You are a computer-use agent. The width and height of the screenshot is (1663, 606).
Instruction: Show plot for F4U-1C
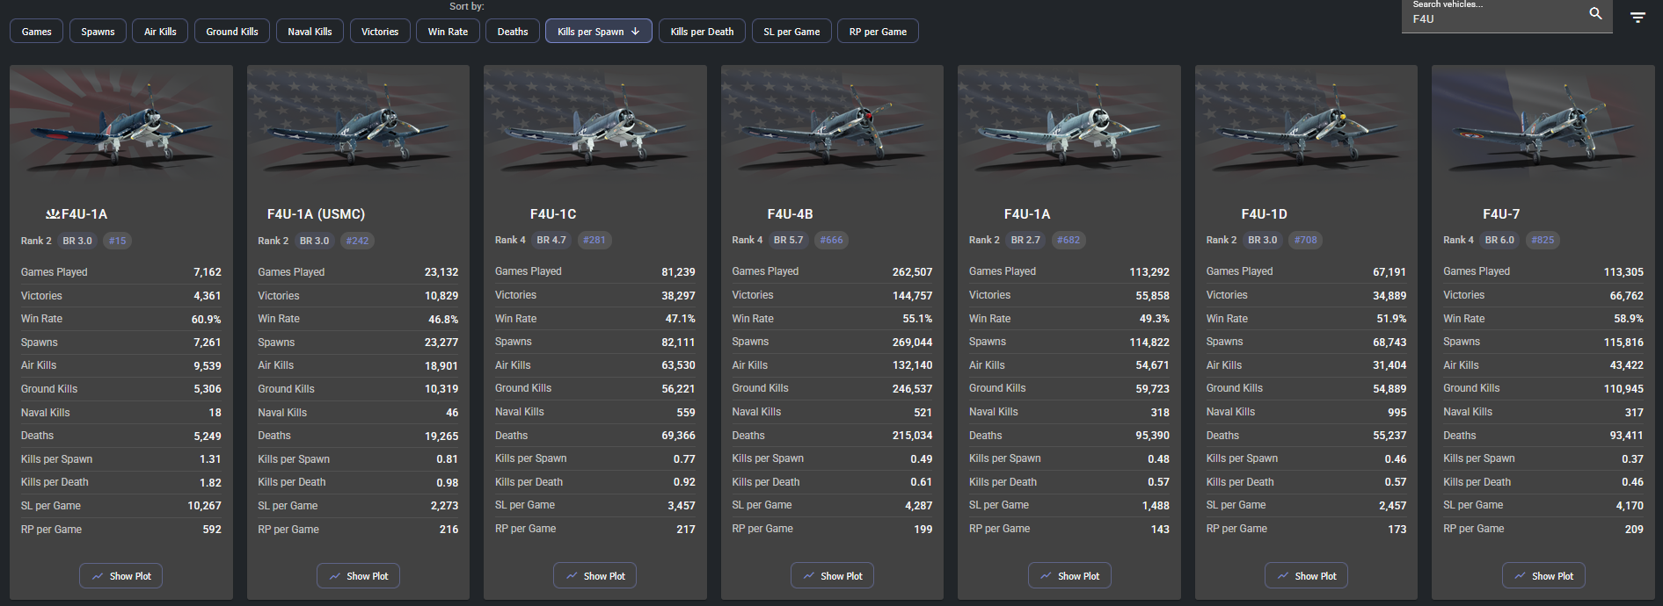(x=595, y=576)
